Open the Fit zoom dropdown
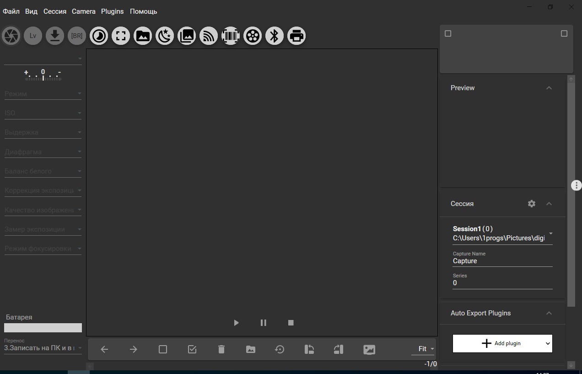This screenshot has width=582, height=374. [423, 349]
